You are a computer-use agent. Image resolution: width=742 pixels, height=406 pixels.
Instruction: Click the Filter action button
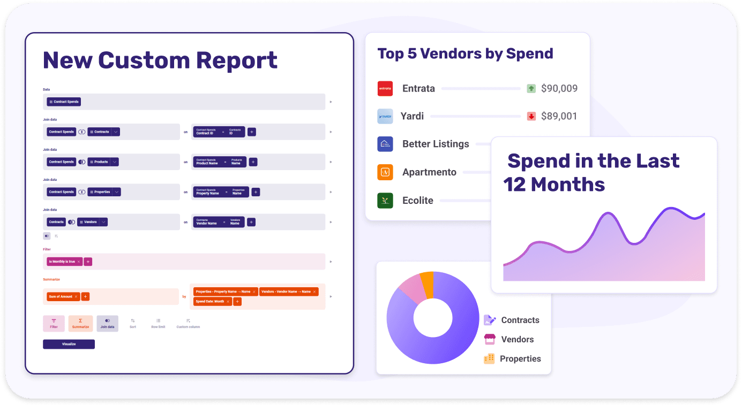point(54,323)
